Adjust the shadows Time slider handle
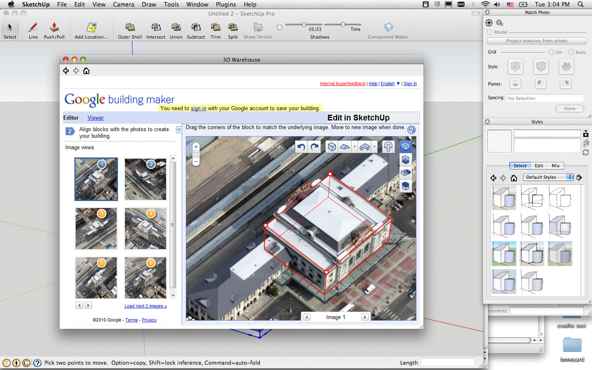Viewport: 592px width, 370px height. tap(343, 25)
